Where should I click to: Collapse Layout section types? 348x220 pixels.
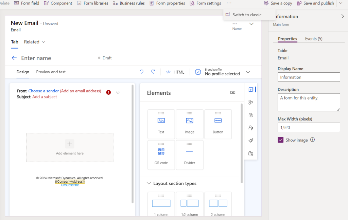[x=149, y=183]
